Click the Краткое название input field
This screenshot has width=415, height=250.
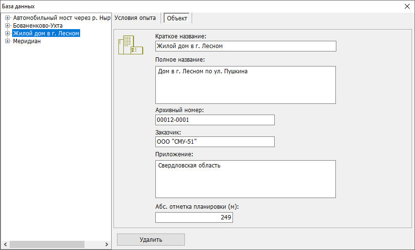(245, 46)
